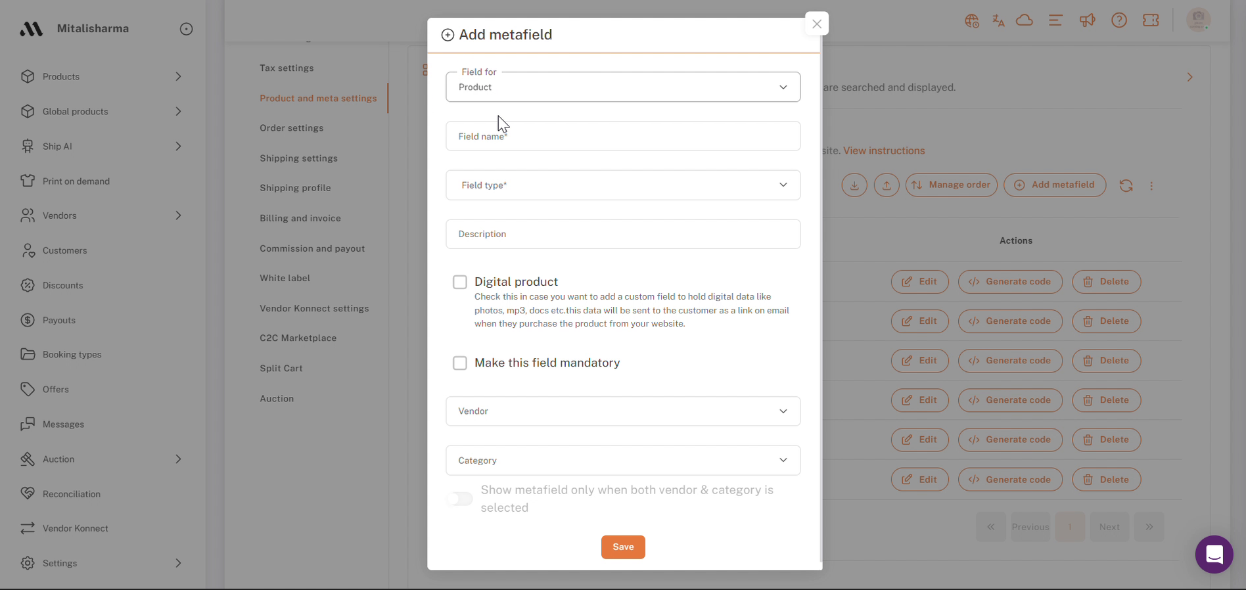Image resolution: width=1246 pixels, height=590 pixels.
Task: Open Commission and payout settings
Action: pyautogui.click(x=312, y=248)
